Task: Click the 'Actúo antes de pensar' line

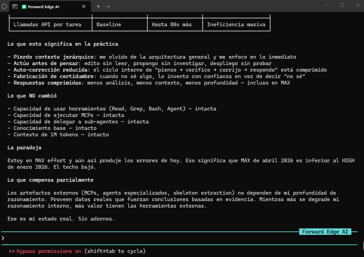Action: tap(140, 63)
